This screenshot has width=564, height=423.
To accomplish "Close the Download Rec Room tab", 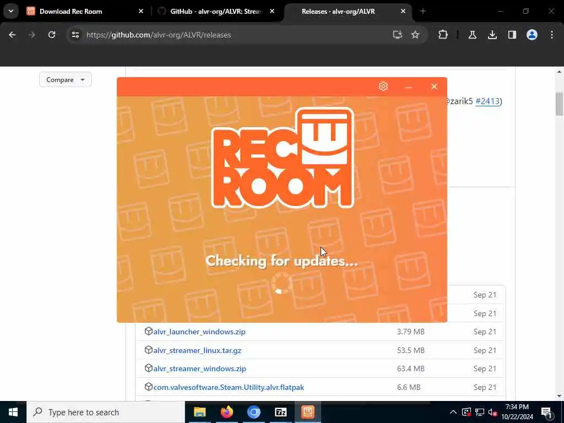I will (x=141, y=12).
